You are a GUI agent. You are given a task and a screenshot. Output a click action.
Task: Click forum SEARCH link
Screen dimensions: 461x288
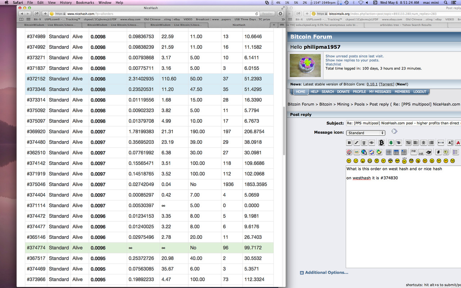click(328, 92)
